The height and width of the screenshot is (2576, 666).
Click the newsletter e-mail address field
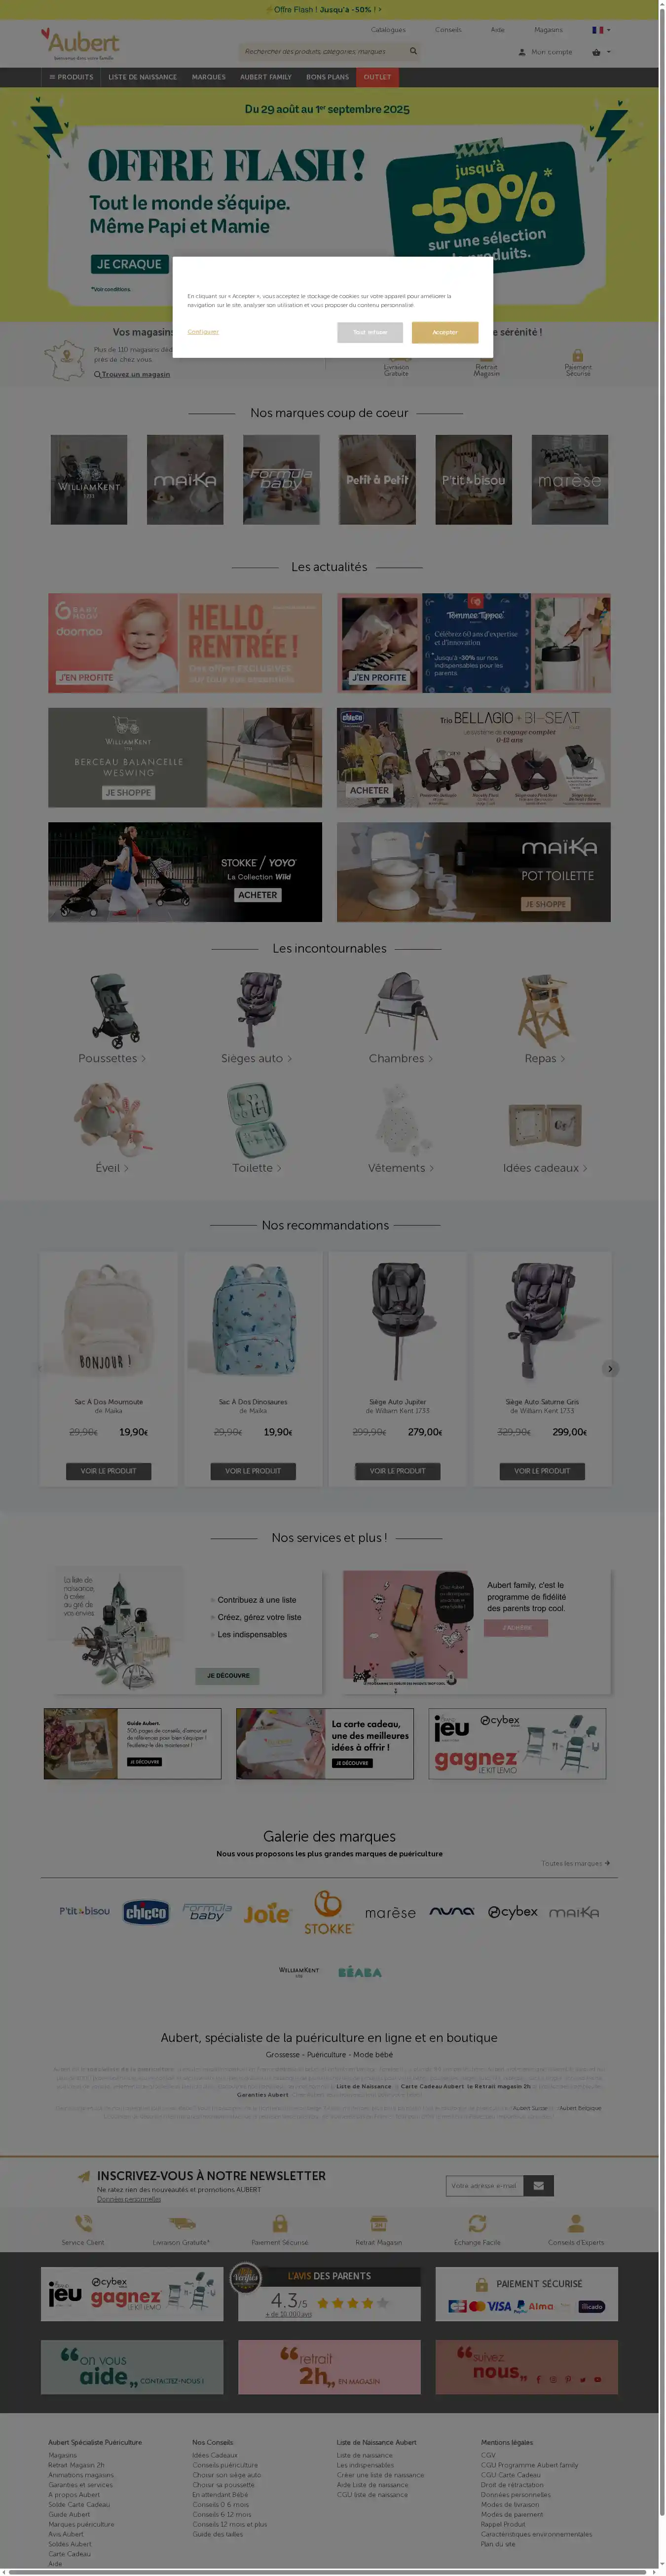[484, 2186]
